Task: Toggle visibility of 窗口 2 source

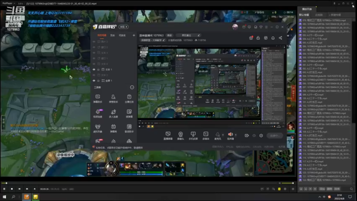Action: (x=94, y=47)
